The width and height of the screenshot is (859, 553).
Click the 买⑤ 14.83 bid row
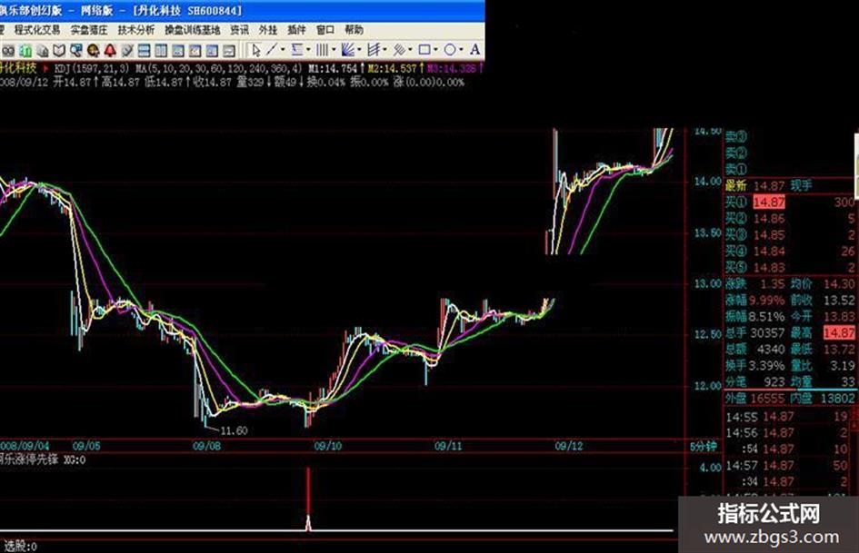coord(790,267)
